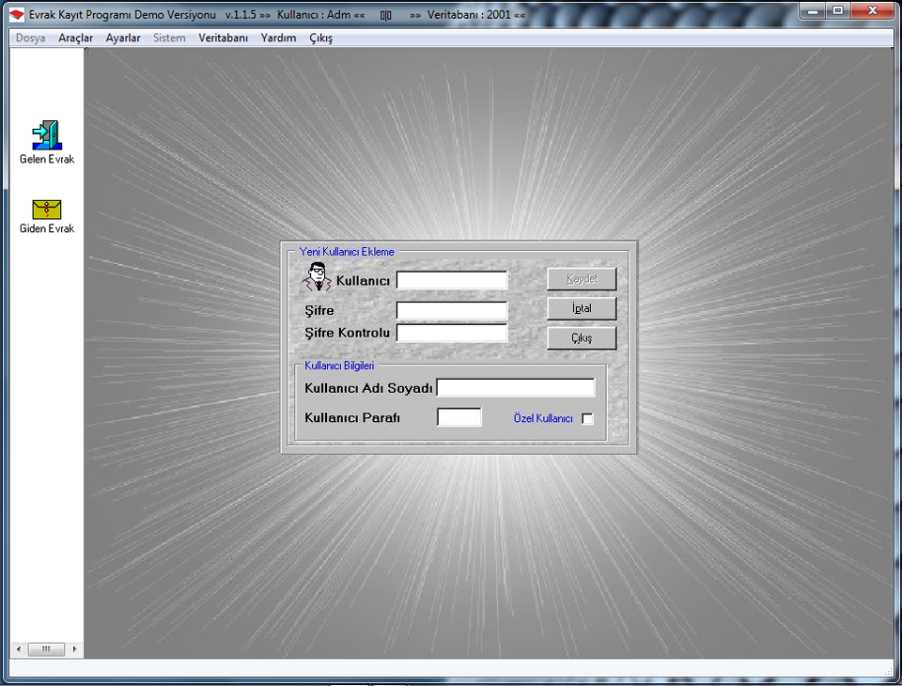
Task: Open the Giden Evrak envelope icon
Action: click(47, 210)
